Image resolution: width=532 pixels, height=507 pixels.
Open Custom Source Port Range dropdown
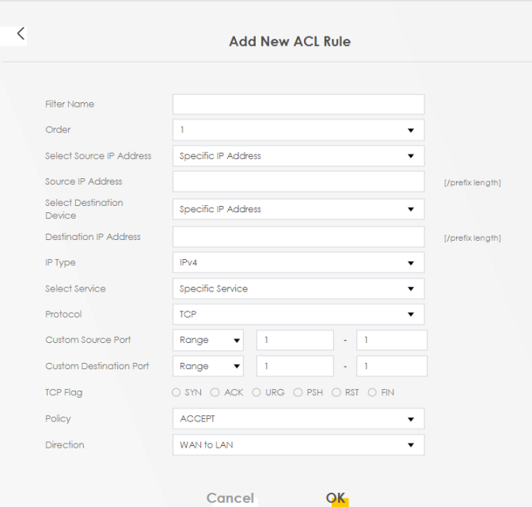click(208, 340)
